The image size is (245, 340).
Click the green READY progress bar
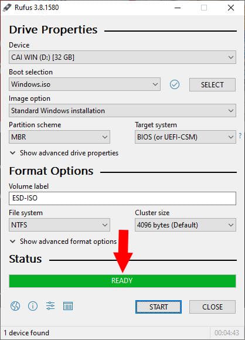tap(122, 281)
